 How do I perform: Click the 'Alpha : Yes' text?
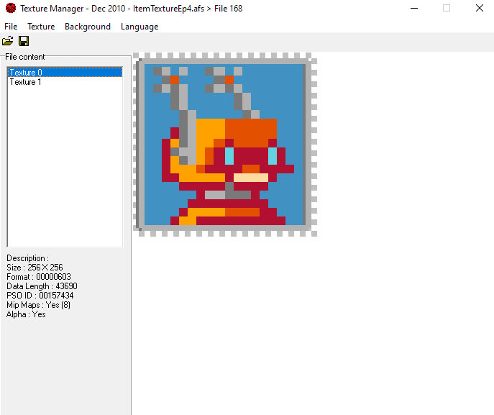tap(26, 314)
